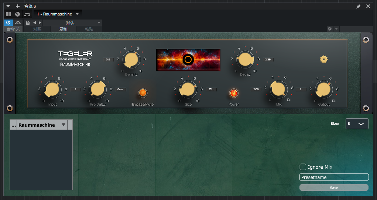377x200 pixels.
Task: Open the Raummaschine preset bank dropdown
Action: click(x=42, y=125)
